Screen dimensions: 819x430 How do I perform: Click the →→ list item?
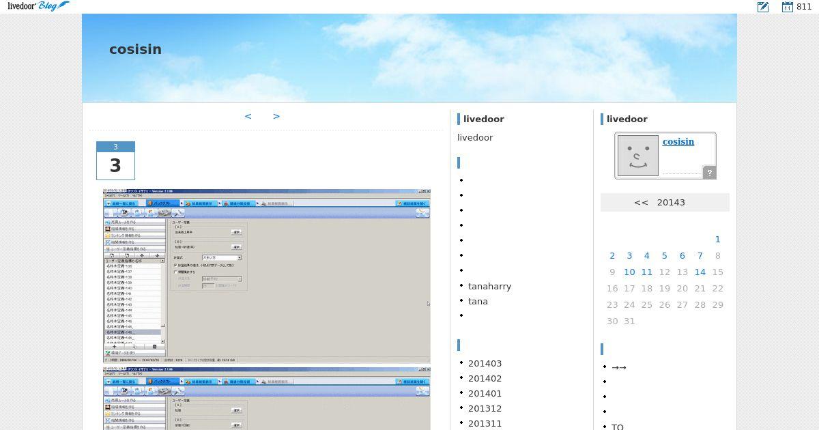(619, 367)
